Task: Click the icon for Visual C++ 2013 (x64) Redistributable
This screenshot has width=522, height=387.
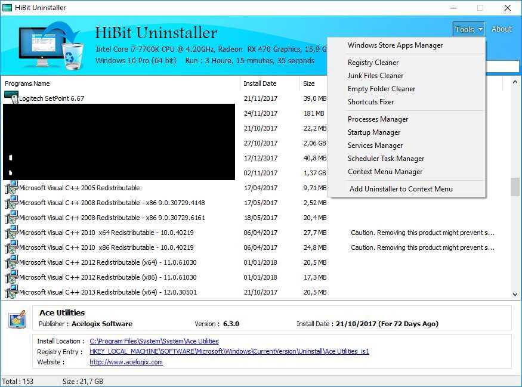Action: (x=11, y=292)
